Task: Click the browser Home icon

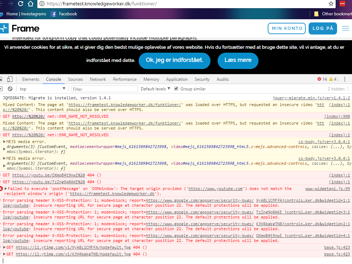Action: (x=31, y=4)
